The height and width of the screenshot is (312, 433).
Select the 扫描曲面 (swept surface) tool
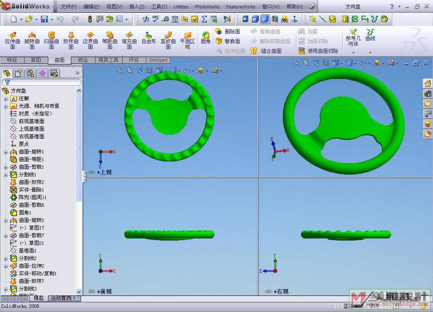(x=51, y=41)
